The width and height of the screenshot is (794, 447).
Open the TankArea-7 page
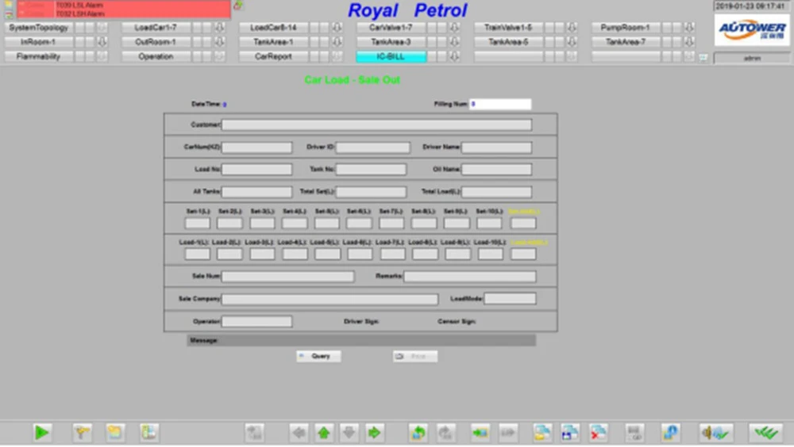point(626,42)
